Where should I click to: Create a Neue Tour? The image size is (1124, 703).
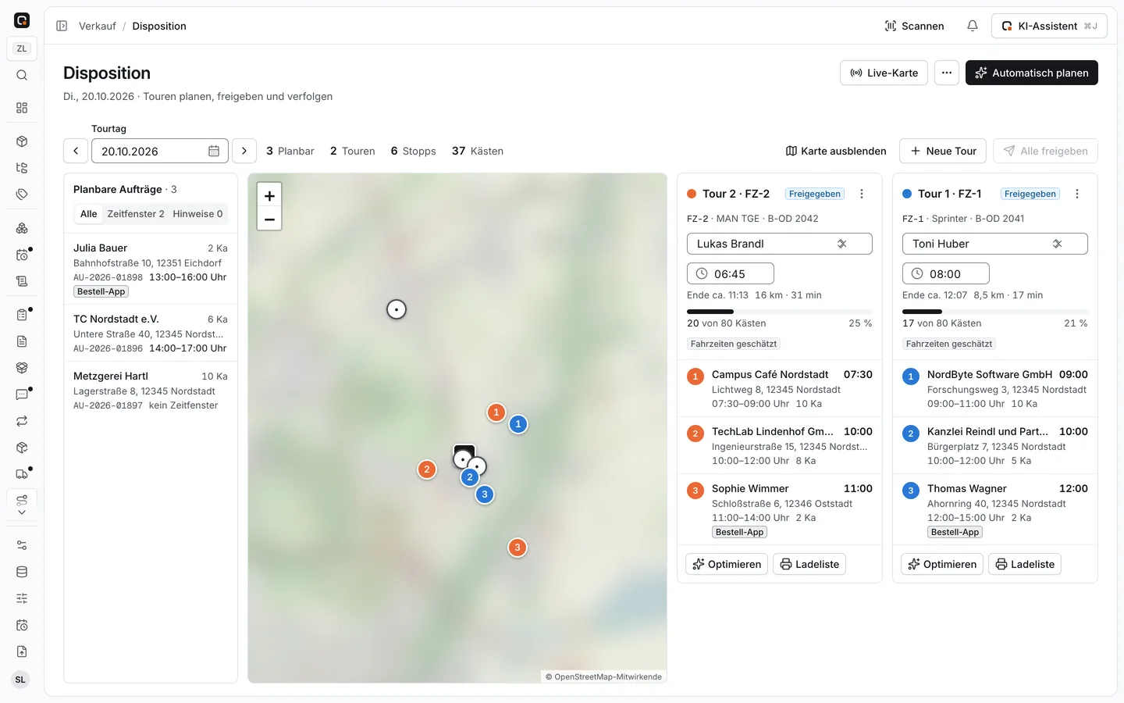pos(943,151)
